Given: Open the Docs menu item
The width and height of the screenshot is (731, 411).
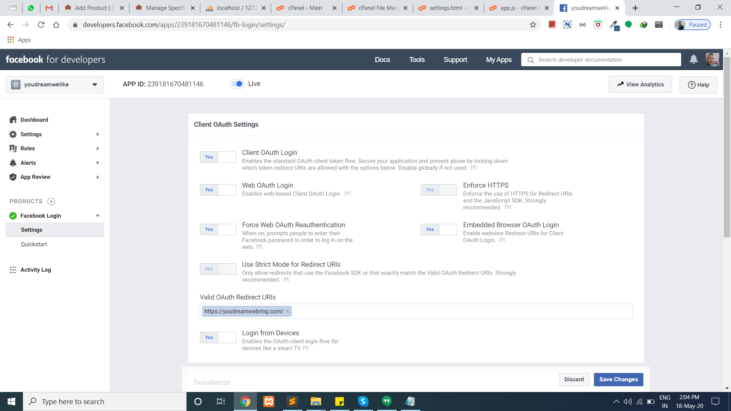Looking at the screenshot, I should (x=382, y=60).
